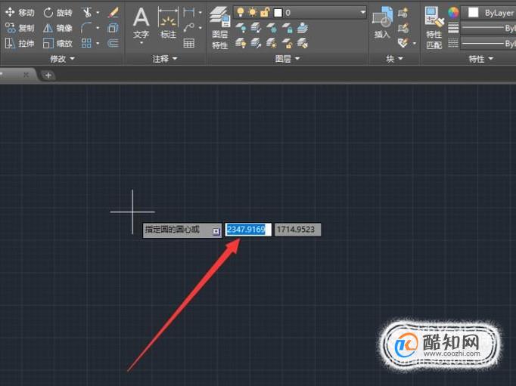This screenshot has height=386, width=516.
Task: Open the Edit Attributes dropdown arrow
Action: [415, 43]
